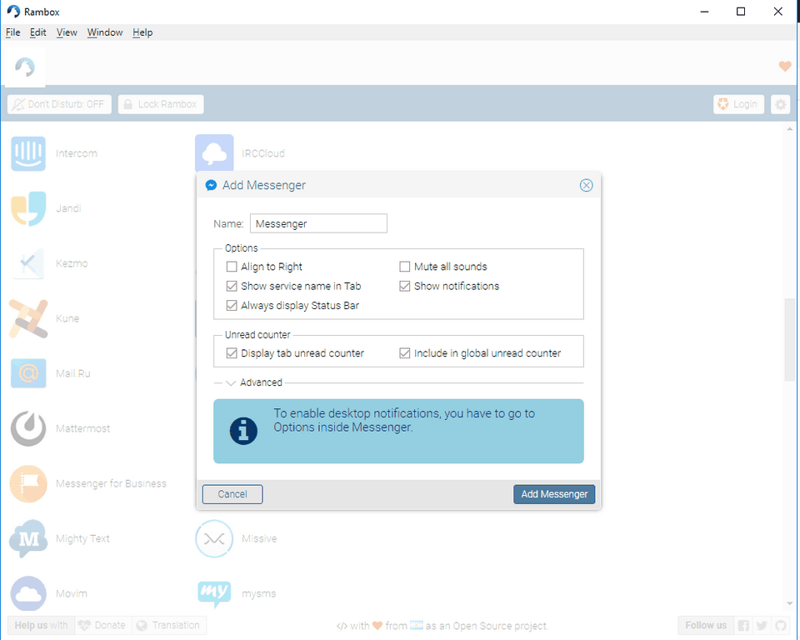Select the IRCCloud service icon

[x=214, y=152]
